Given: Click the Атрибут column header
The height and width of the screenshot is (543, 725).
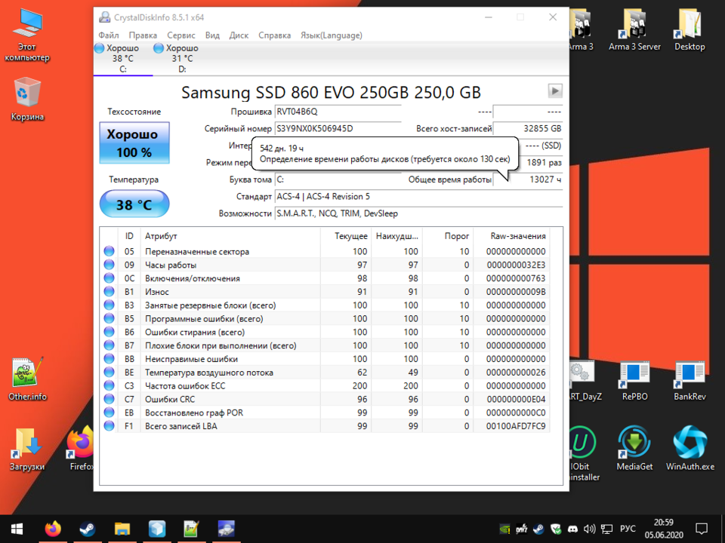Looking at the screenshot, I should (x=230, y=236).
